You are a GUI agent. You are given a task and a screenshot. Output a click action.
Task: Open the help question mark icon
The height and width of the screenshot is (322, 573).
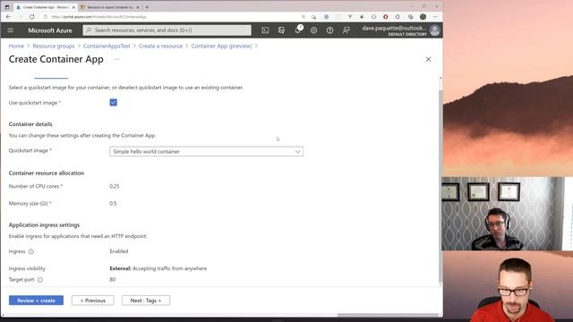(x=330, y=30)
